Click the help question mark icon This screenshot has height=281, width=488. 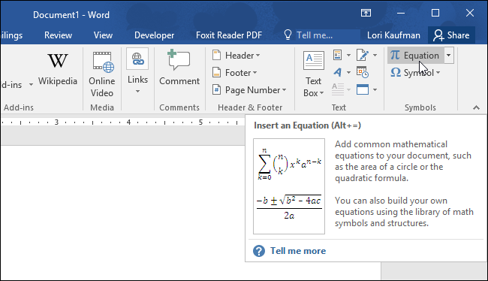pyautogui.click(x=259, y=251)
